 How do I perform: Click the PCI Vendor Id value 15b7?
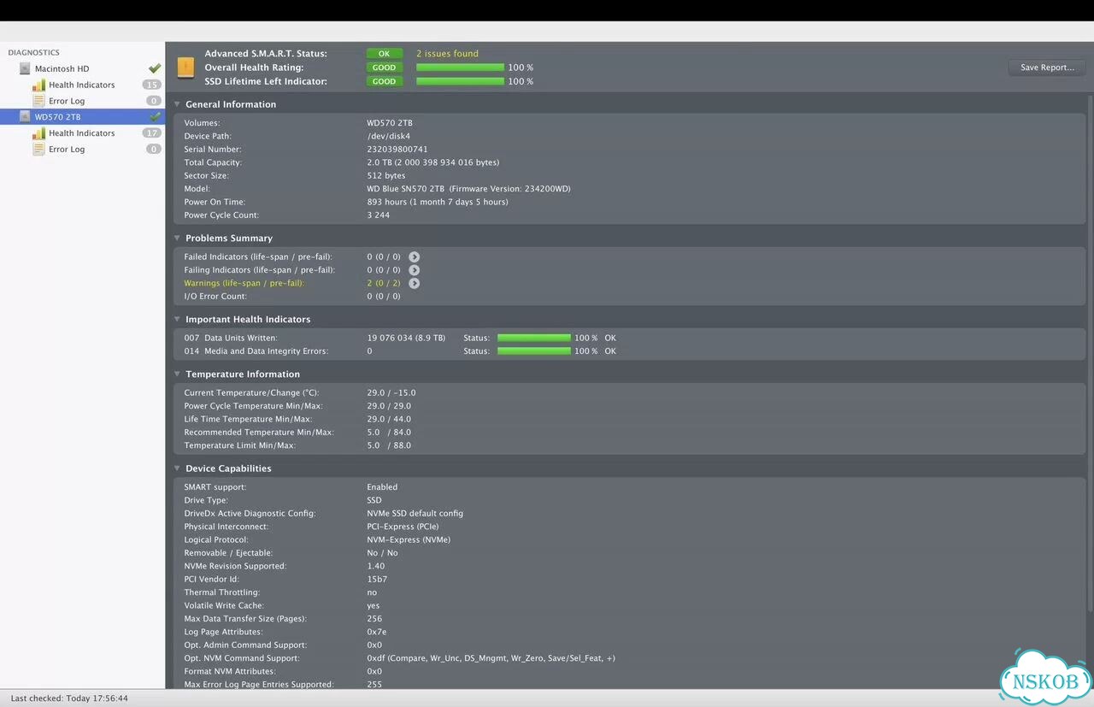coord(377,580)
